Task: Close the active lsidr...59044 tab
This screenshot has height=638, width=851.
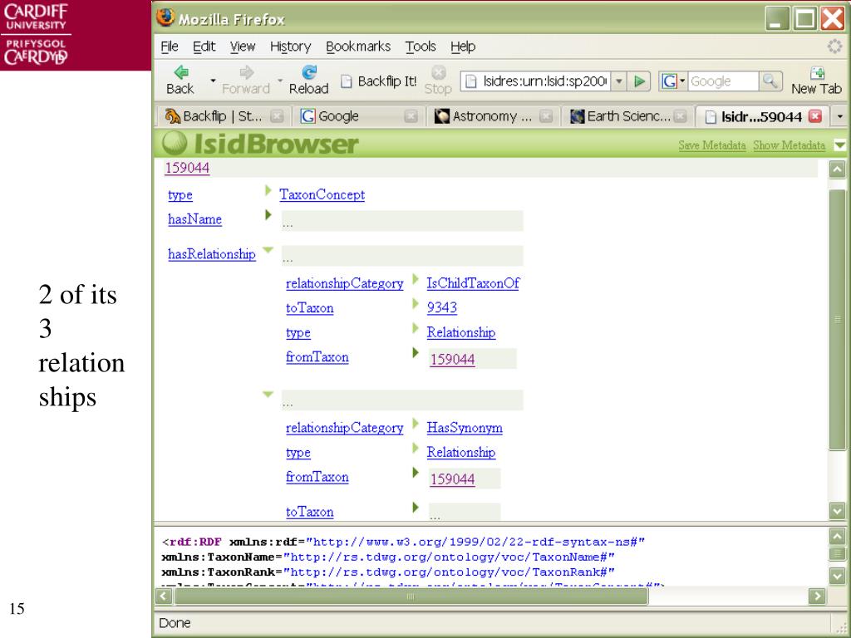Action: [x=815, y=116]
